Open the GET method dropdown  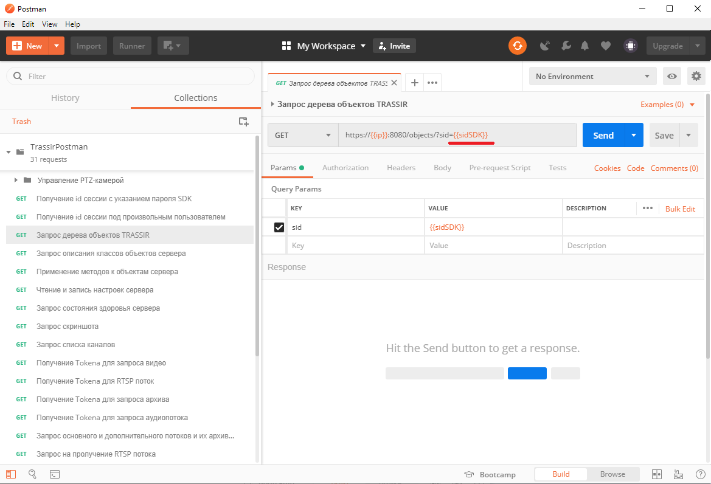click(x=303, y=135)
